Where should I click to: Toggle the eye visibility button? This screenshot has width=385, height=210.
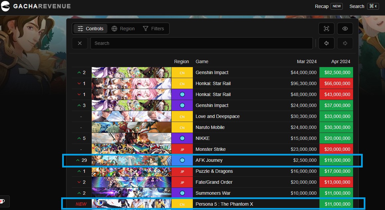coord(345,29)
